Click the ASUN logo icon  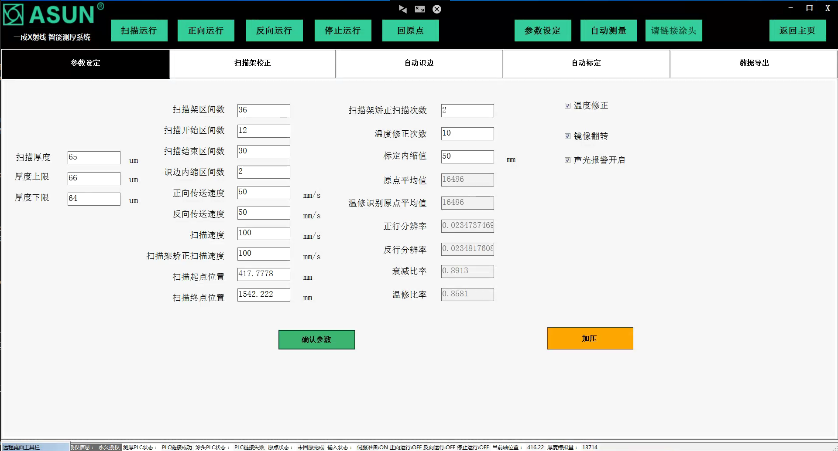[x=13, y=15]
